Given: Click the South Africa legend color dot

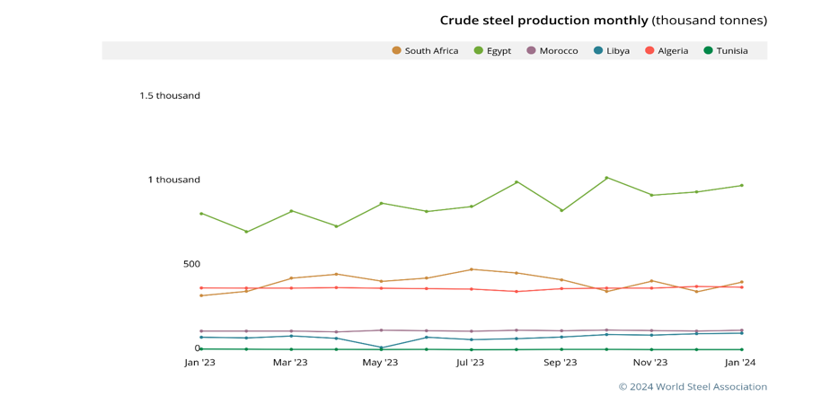Looking at the screenshot, I should tap(396, 51).
